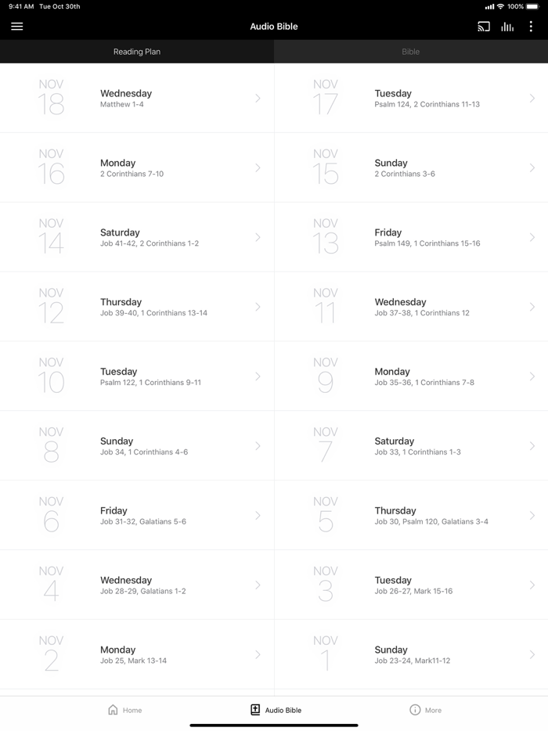
Task: Tap the screen cast icon
Action: point(484,27)
